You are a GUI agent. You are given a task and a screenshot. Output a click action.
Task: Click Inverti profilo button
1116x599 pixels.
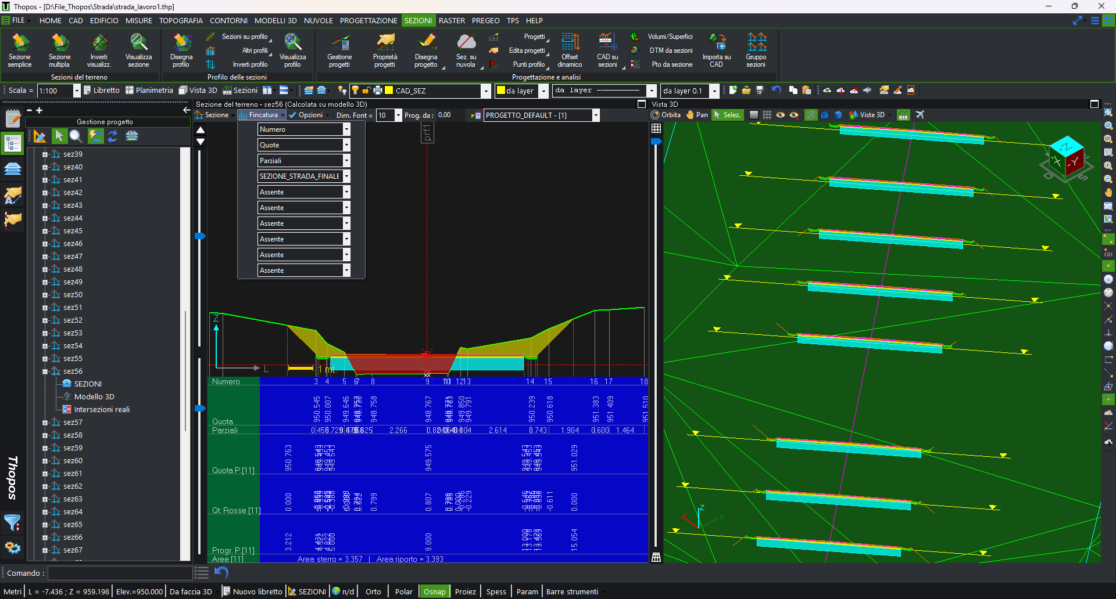(238, 64)
